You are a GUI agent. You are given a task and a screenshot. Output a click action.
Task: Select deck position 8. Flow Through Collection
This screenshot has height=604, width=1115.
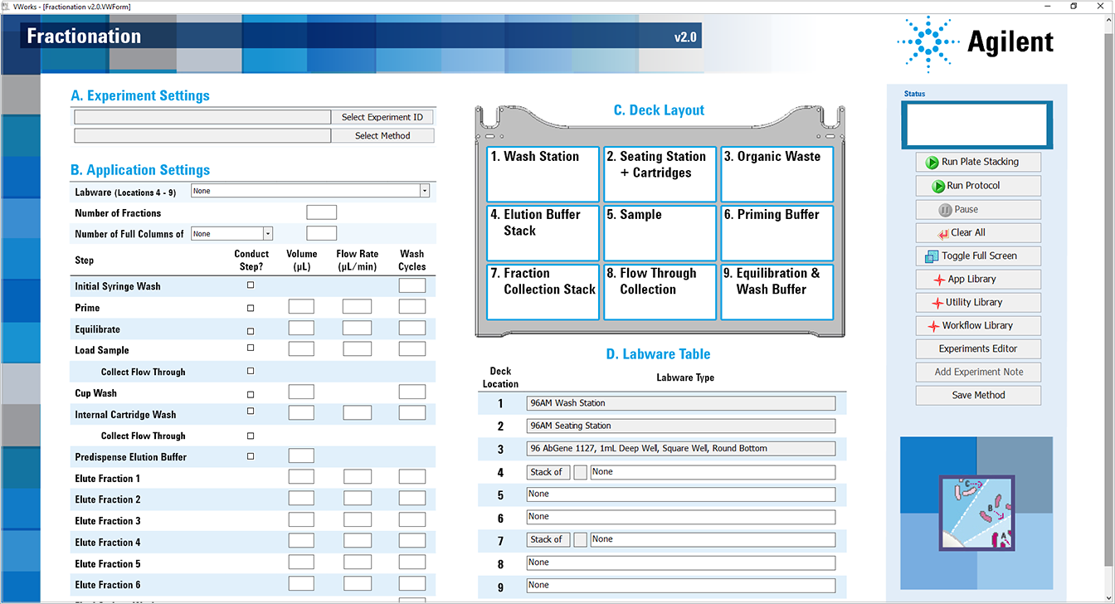tap(660, 292)
